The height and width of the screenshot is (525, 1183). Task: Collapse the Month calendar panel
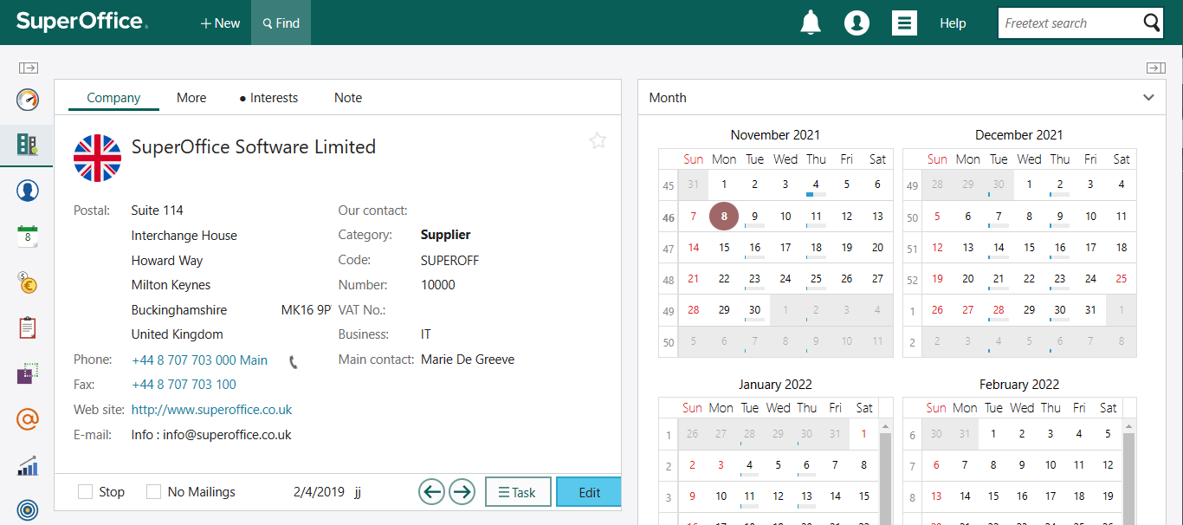click(x=1148, y=97)
